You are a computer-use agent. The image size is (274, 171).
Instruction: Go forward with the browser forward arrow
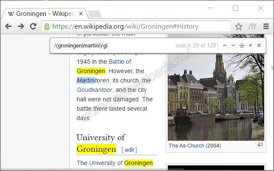(21, 27)
